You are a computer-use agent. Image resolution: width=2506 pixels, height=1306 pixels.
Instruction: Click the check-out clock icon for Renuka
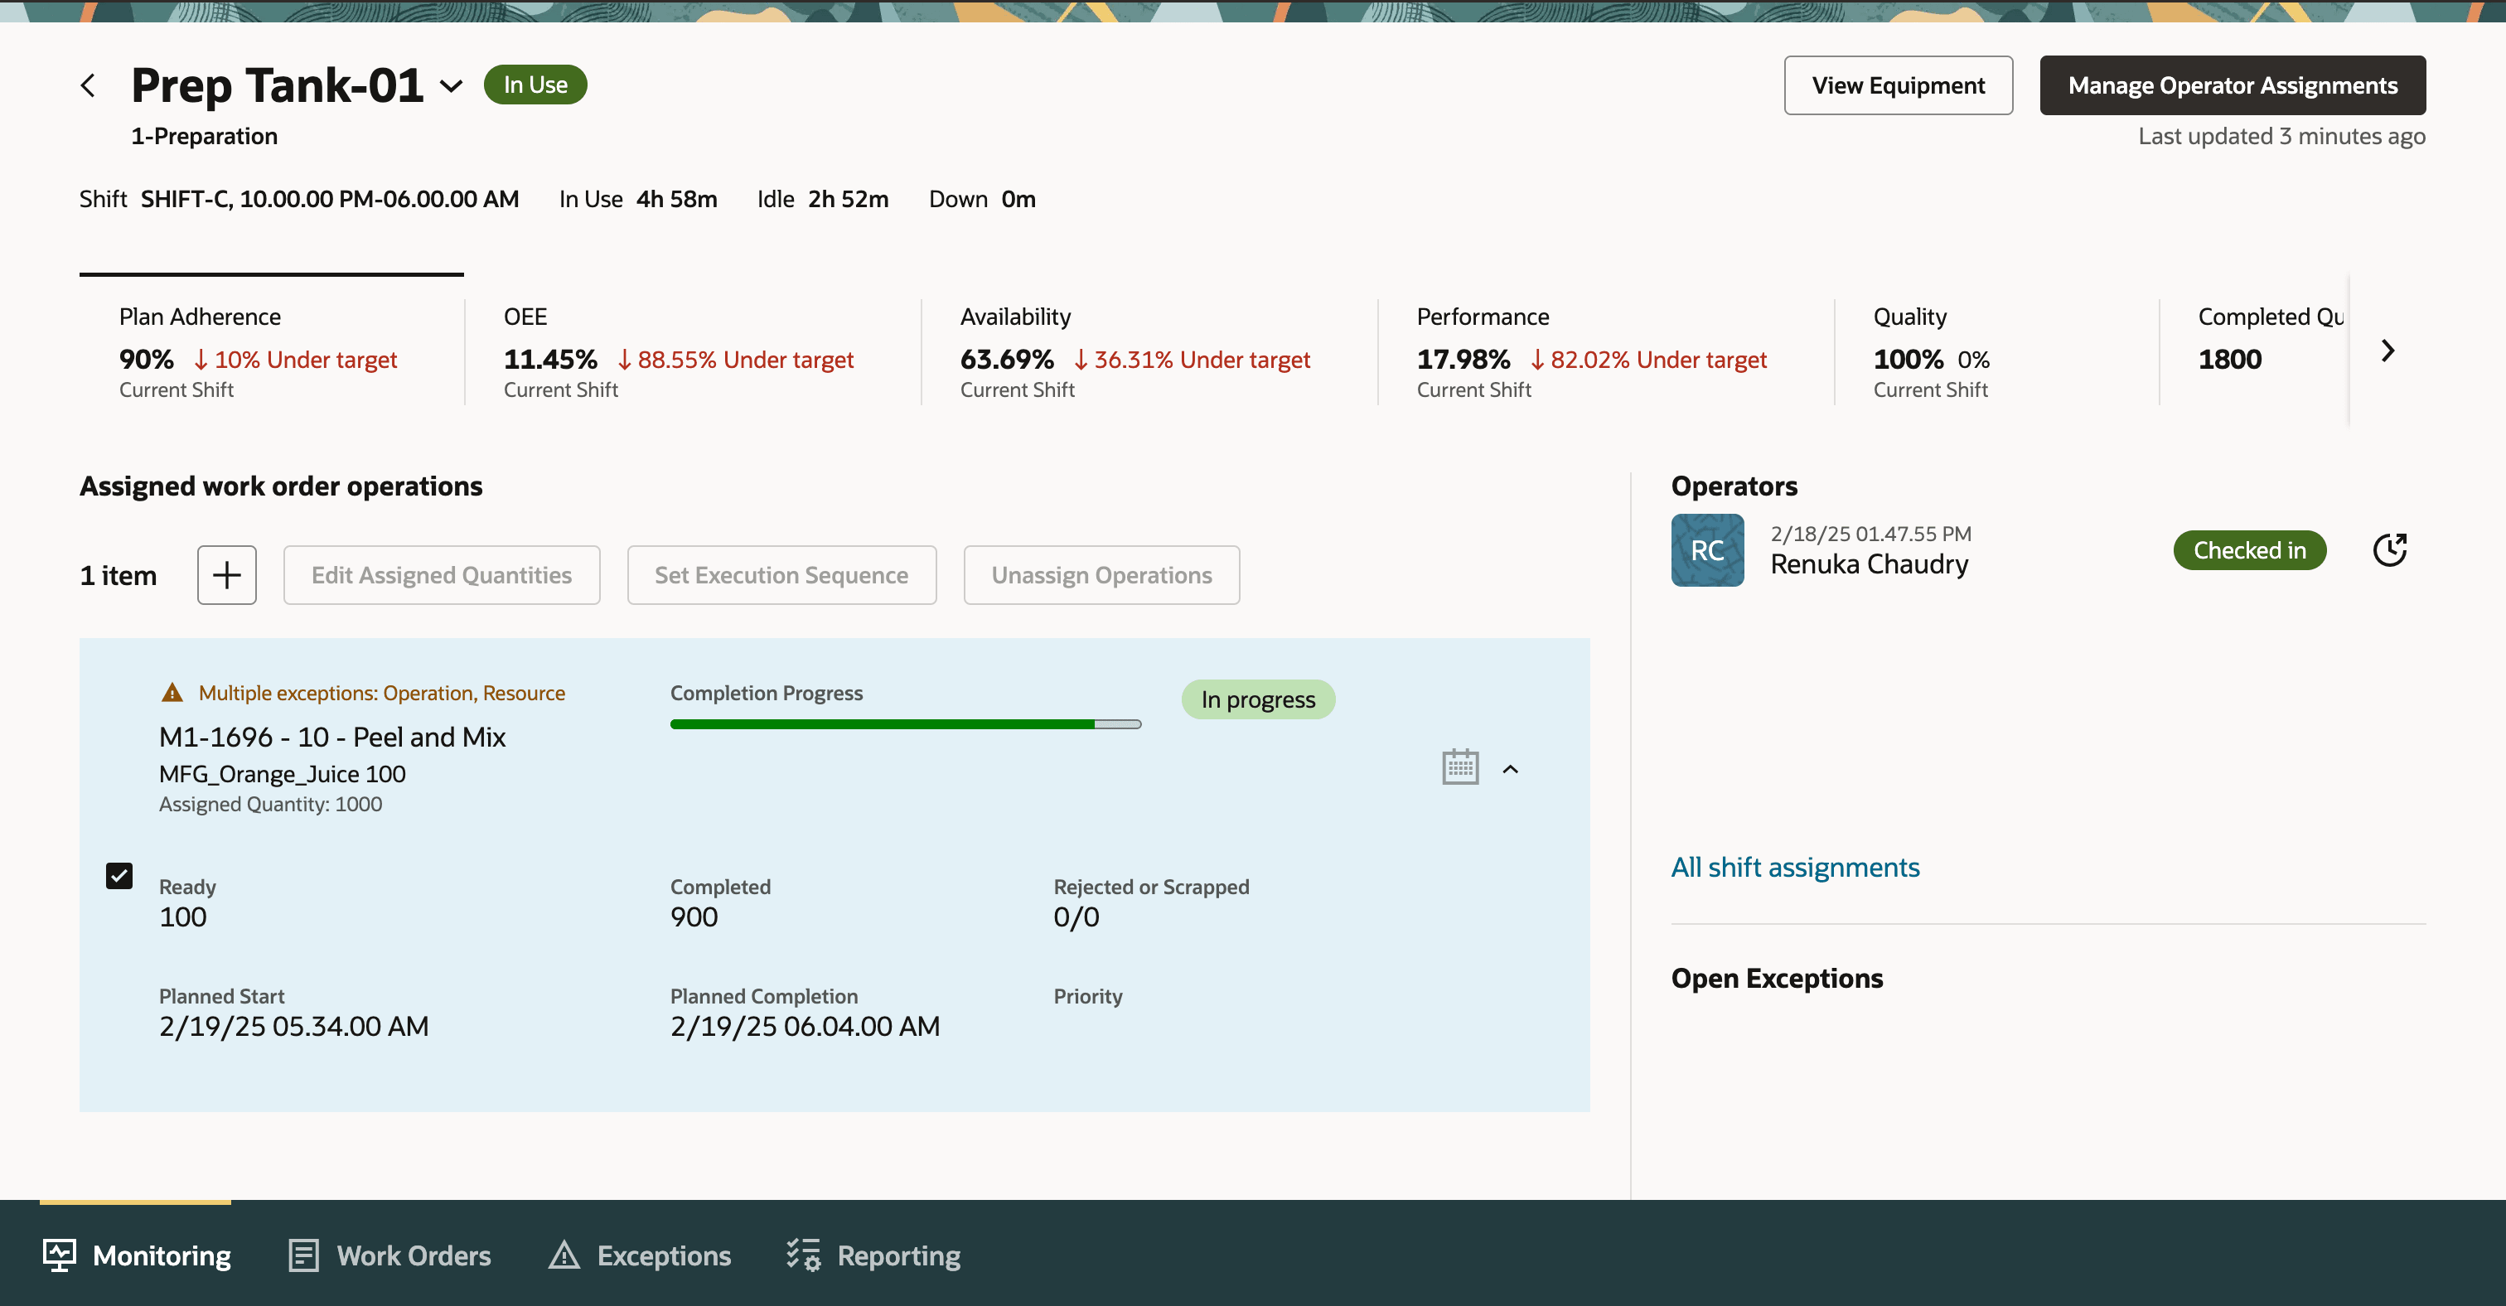pyautogui.click(x=2389, y=550)
